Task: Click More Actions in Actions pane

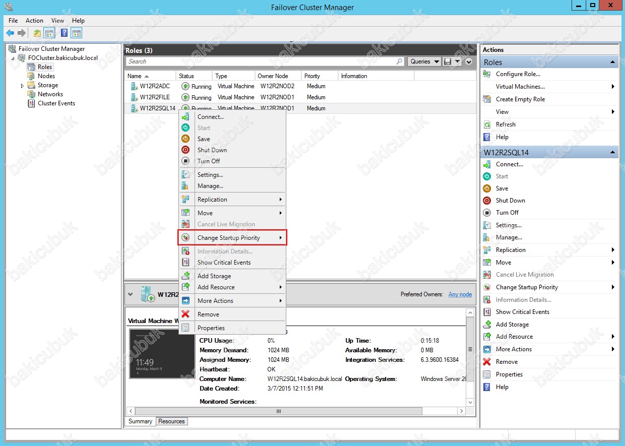Action: tap(514, 349)
